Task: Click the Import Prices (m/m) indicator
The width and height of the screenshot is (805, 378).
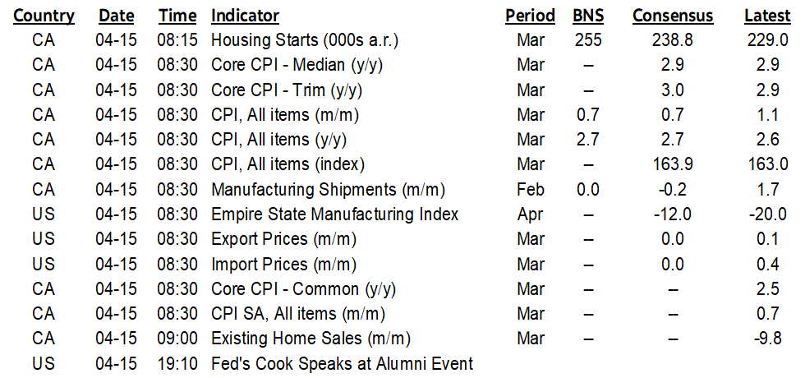Action: 283,264
